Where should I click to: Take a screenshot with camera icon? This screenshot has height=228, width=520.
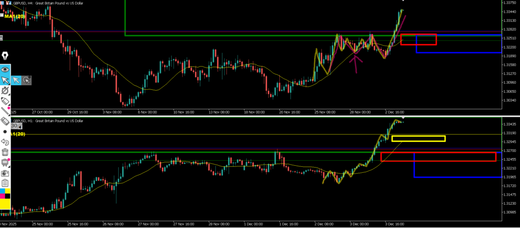coord(5,173)
